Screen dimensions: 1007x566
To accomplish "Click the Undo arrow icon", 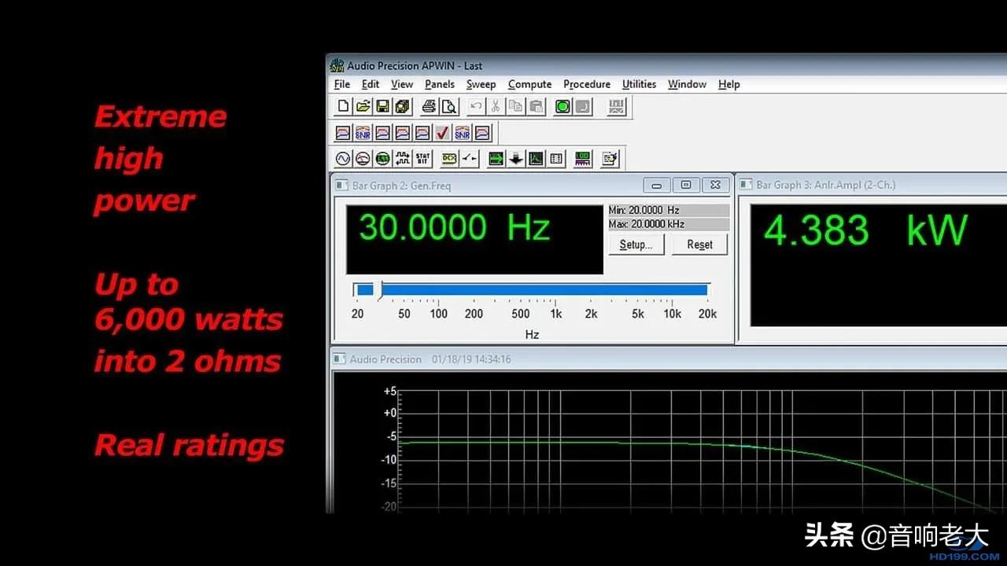I will pos(476,106).
